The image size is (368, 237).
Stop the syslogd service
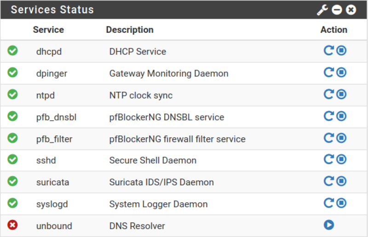click(x=341, y=203)
